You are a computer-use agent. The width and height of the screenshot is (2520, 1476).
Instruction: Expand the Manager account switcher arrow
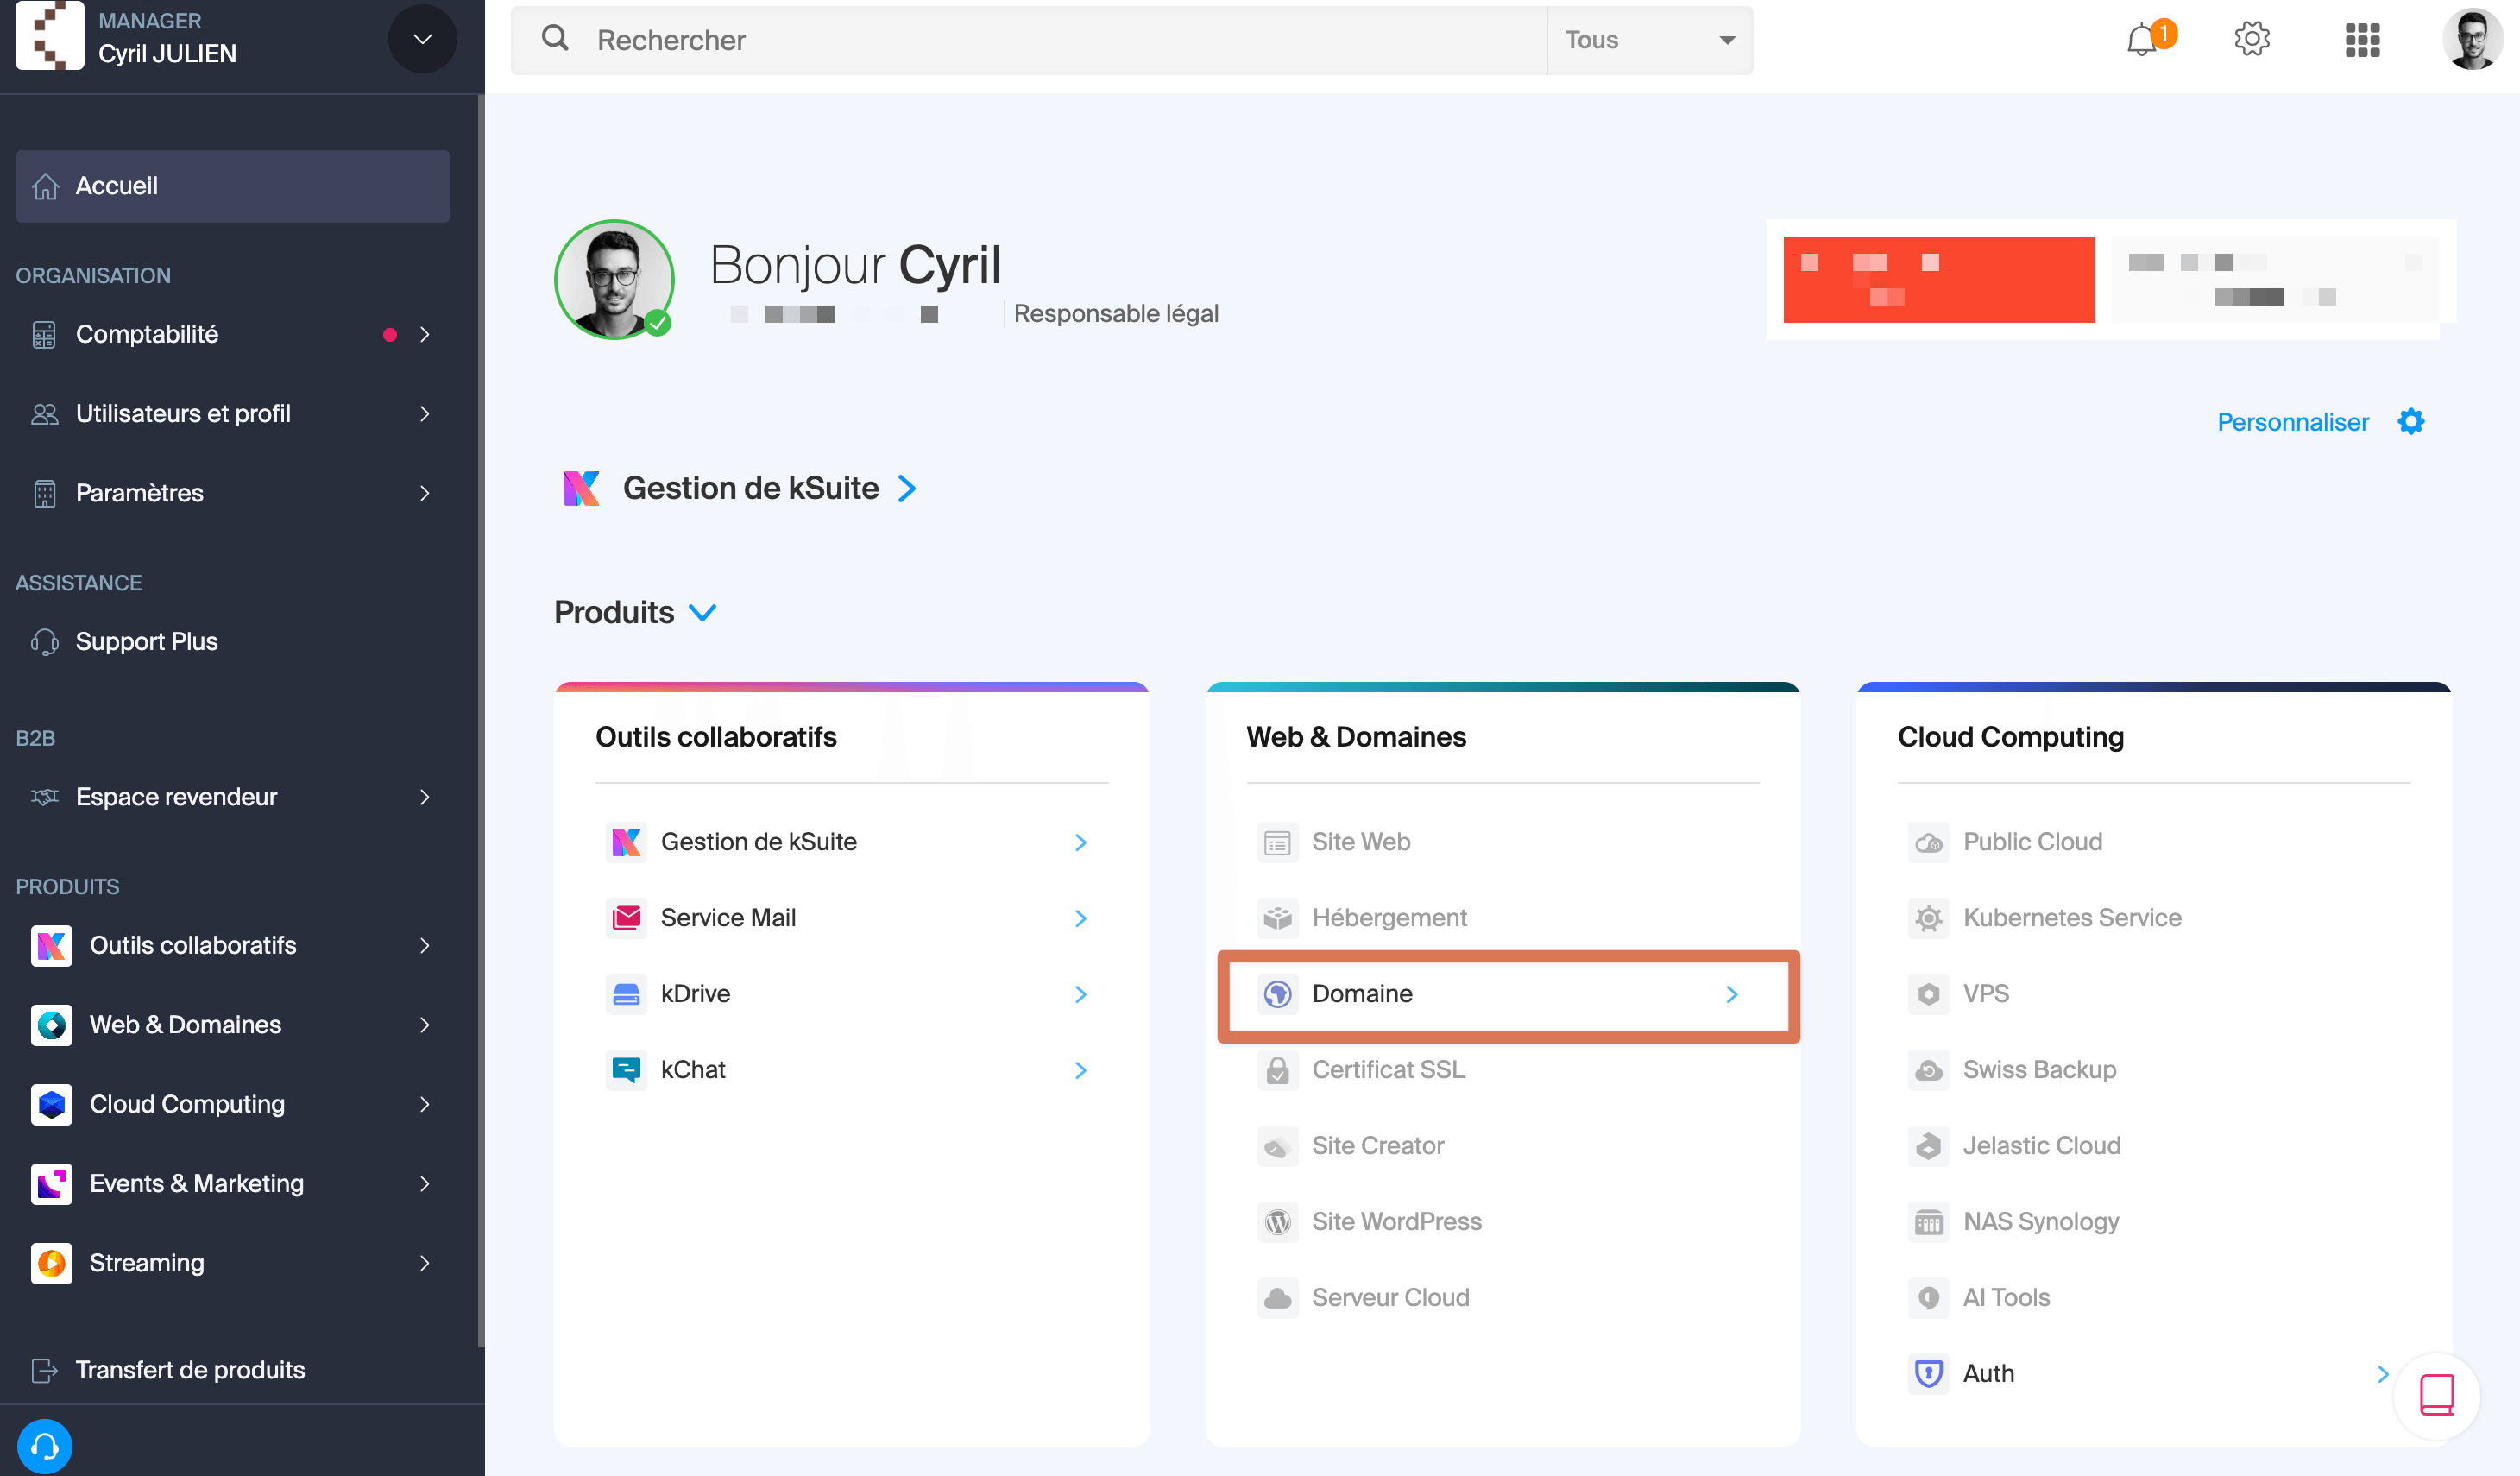tap(421, 39)
